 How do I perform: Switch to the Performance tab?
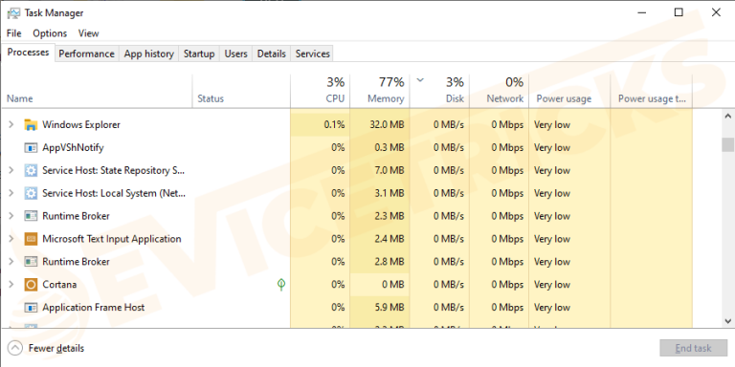pyautogui.click(x=86, y=54)
